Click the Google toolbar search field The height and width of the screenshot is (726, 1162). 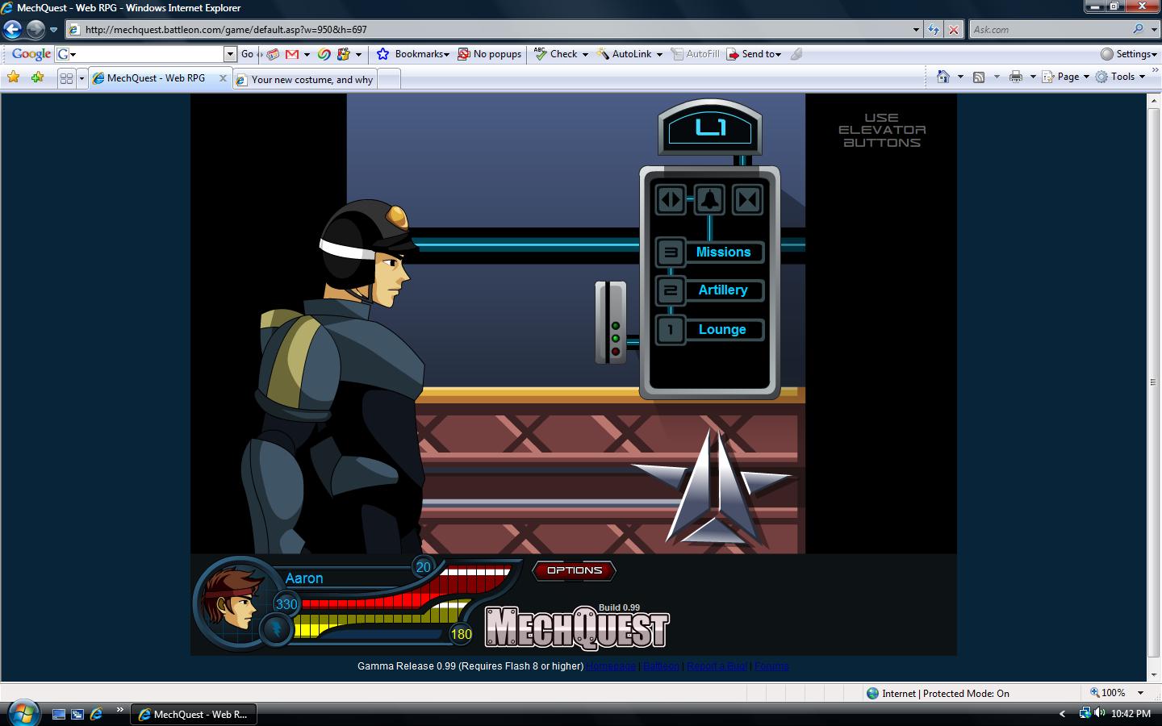tap(145, 54)
